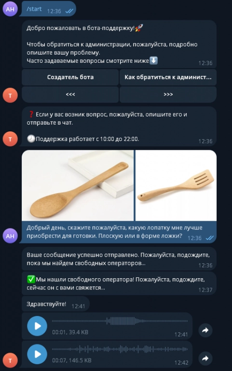Click the 'Здравствуйте!' message bubble
The image size is (232, 371).
coord(56,304)
